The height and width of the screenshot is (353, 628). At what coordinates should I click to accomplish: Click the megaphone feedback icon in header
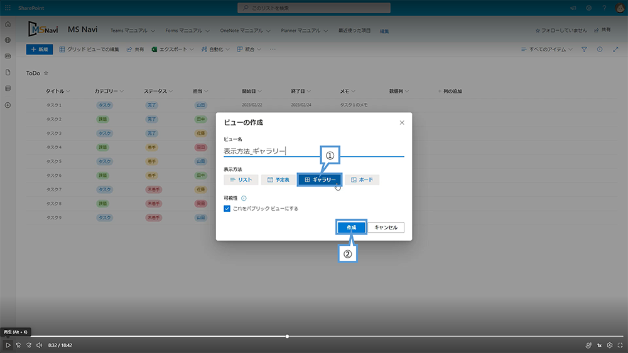pyautogui.click(x=573, y=8)
